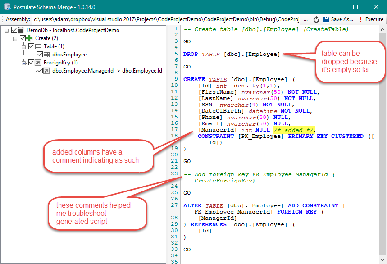Click the dbo.Employee.ManagerId foreign key icon
Viewport: 387px width, 264px height.
[47, 71]
